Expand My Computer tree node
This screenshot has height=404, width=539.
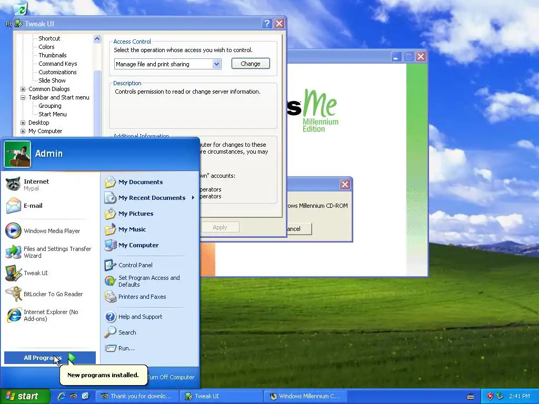(x=23, y=131)
